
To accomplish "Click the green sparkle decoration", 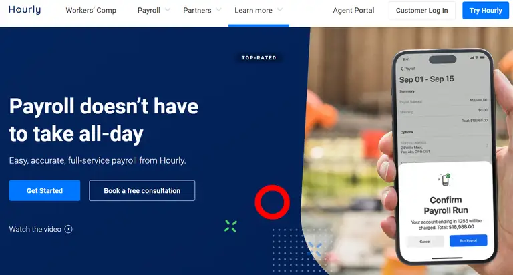I will [230, 226].
